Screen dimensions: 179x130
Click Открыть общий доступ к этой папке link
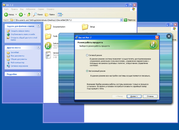(x=24, y=39)
